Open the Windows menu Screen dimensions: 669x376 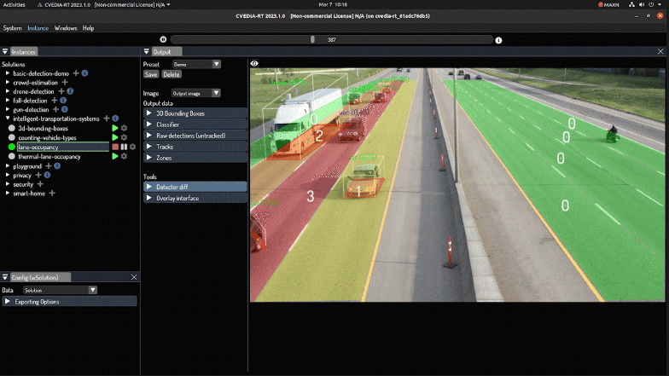(66, 28)
